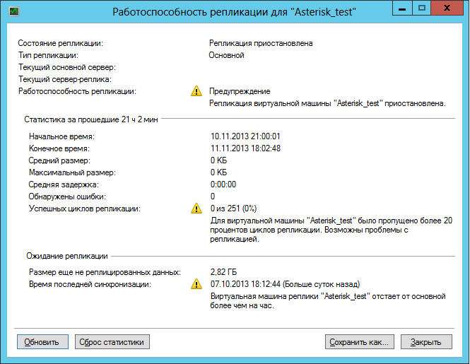Open the "Сохранить как..." save dialog
The width and height of the screenshot is (470, 364).
click(x=359, y=342)
